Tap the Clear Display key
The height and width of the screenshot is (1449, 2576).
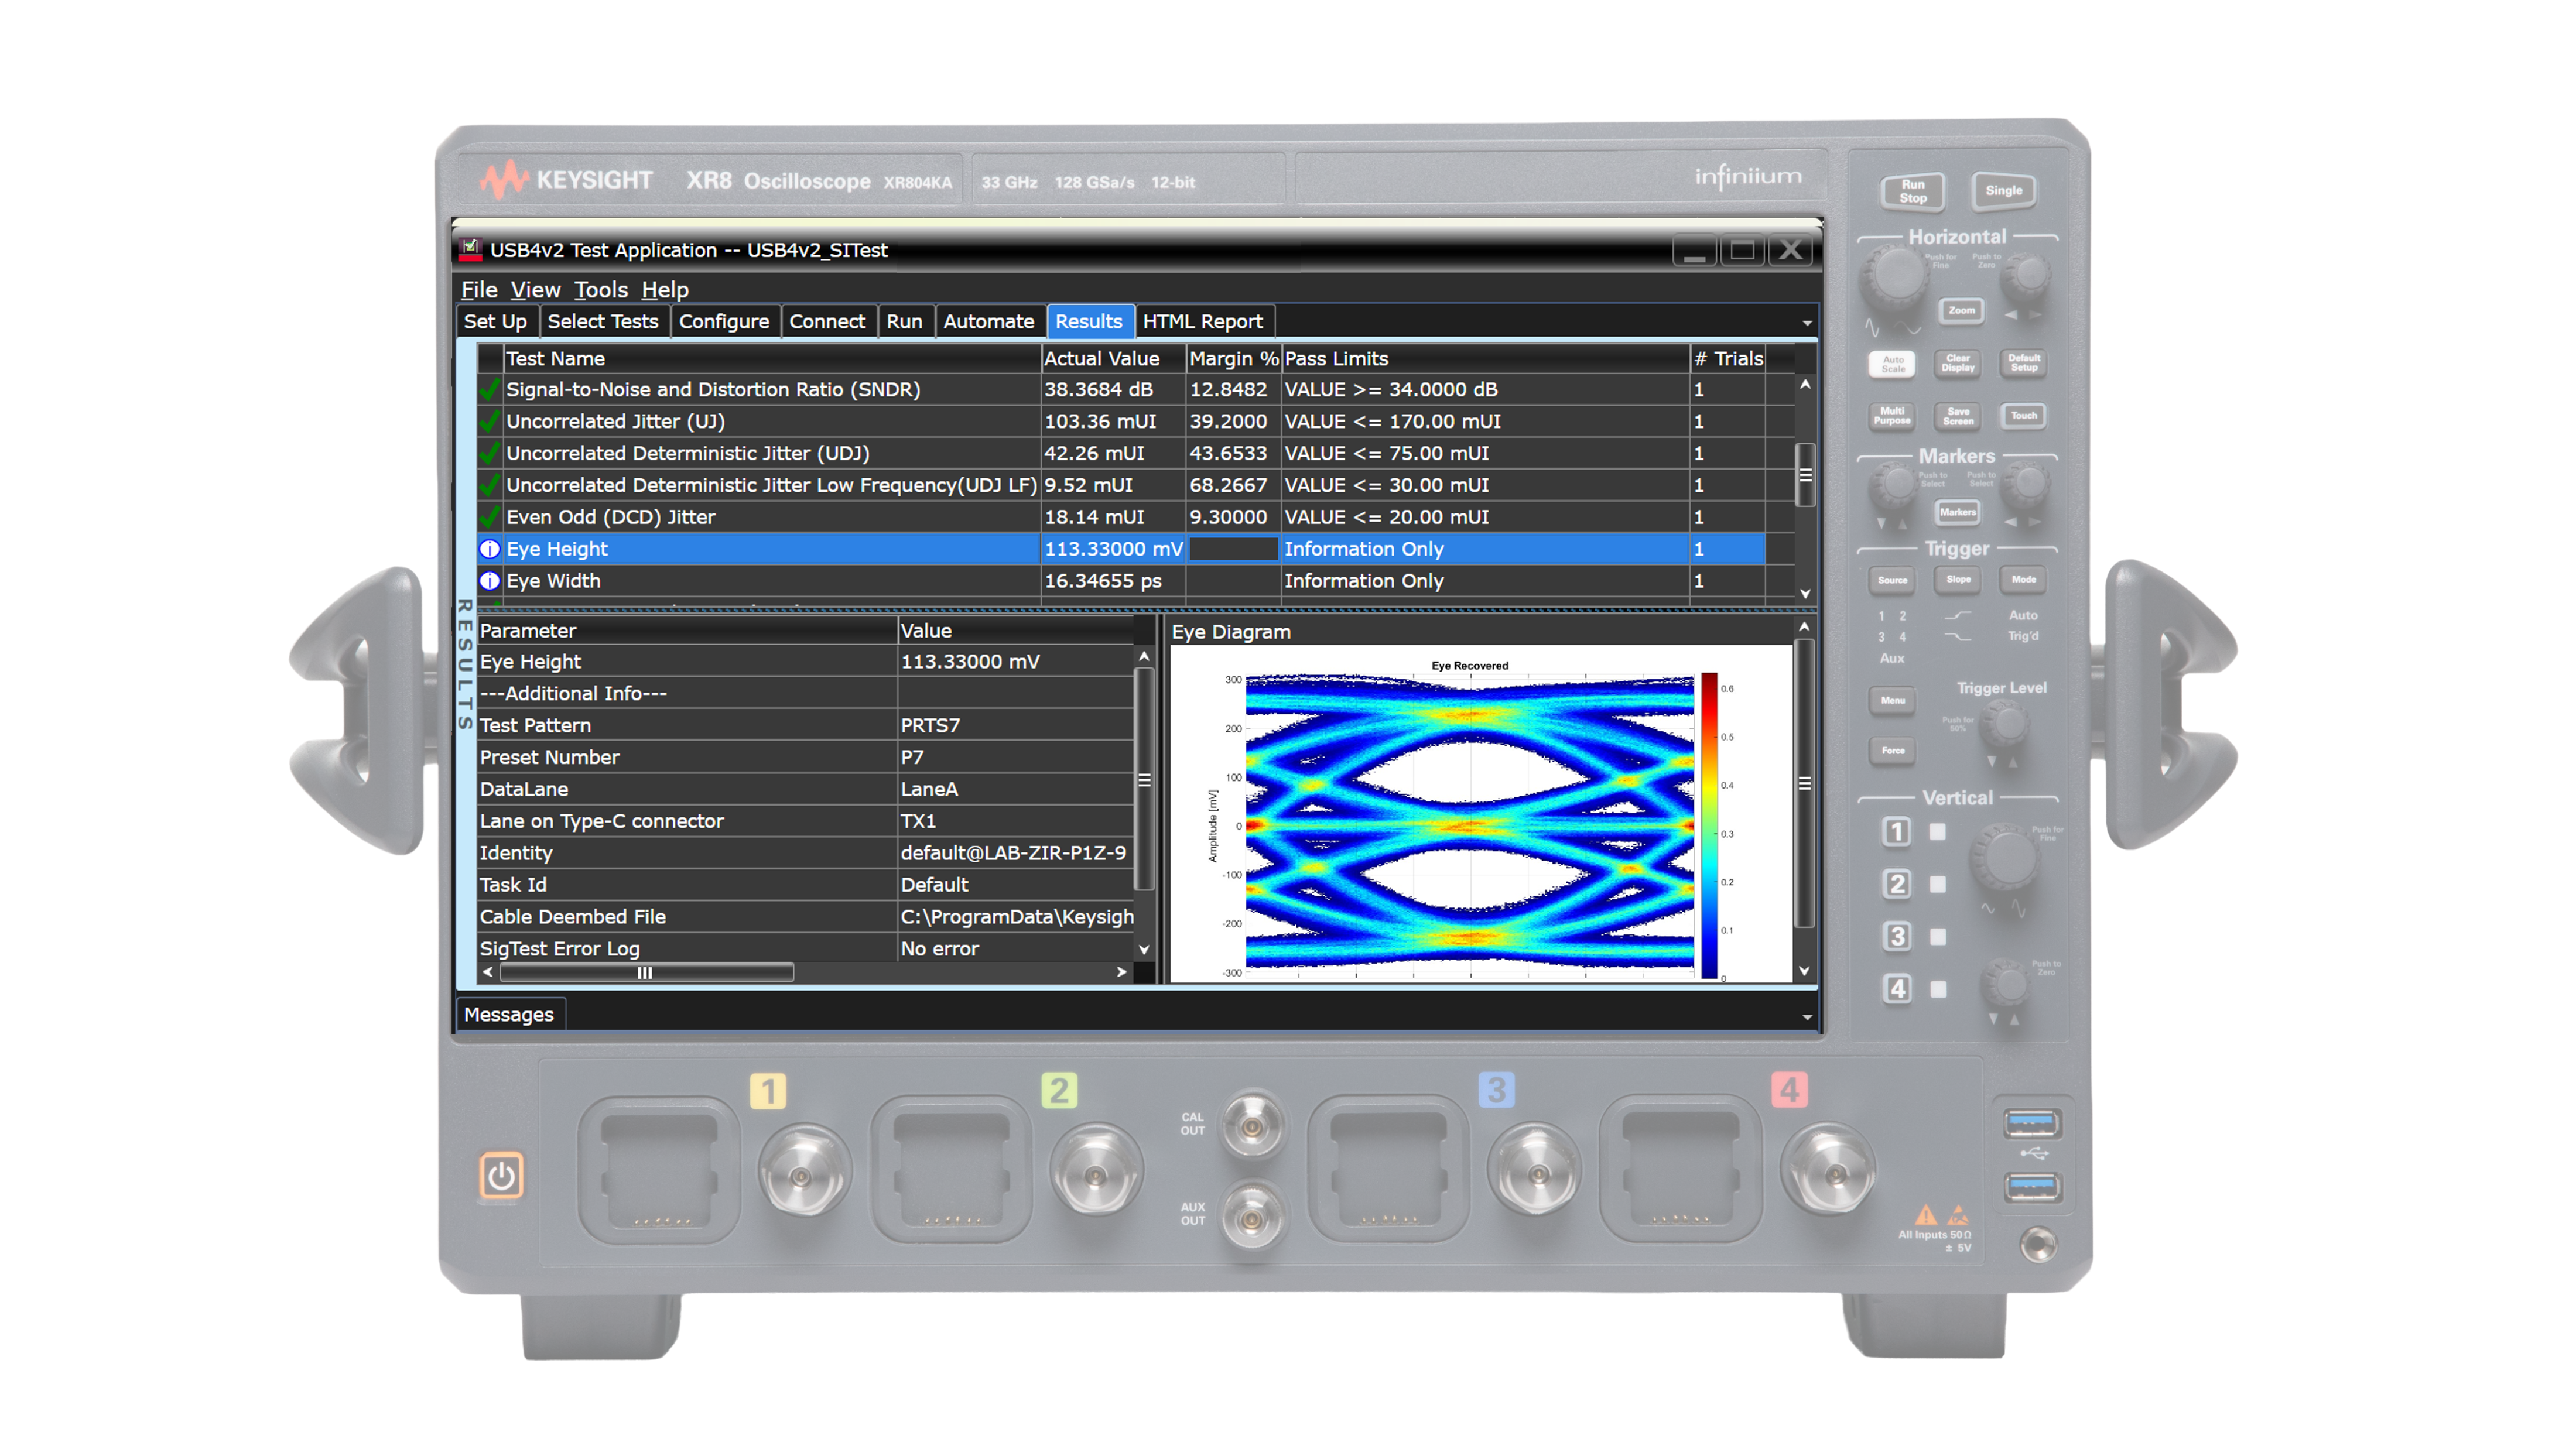pyautogui.click(x=1958, y=363)
